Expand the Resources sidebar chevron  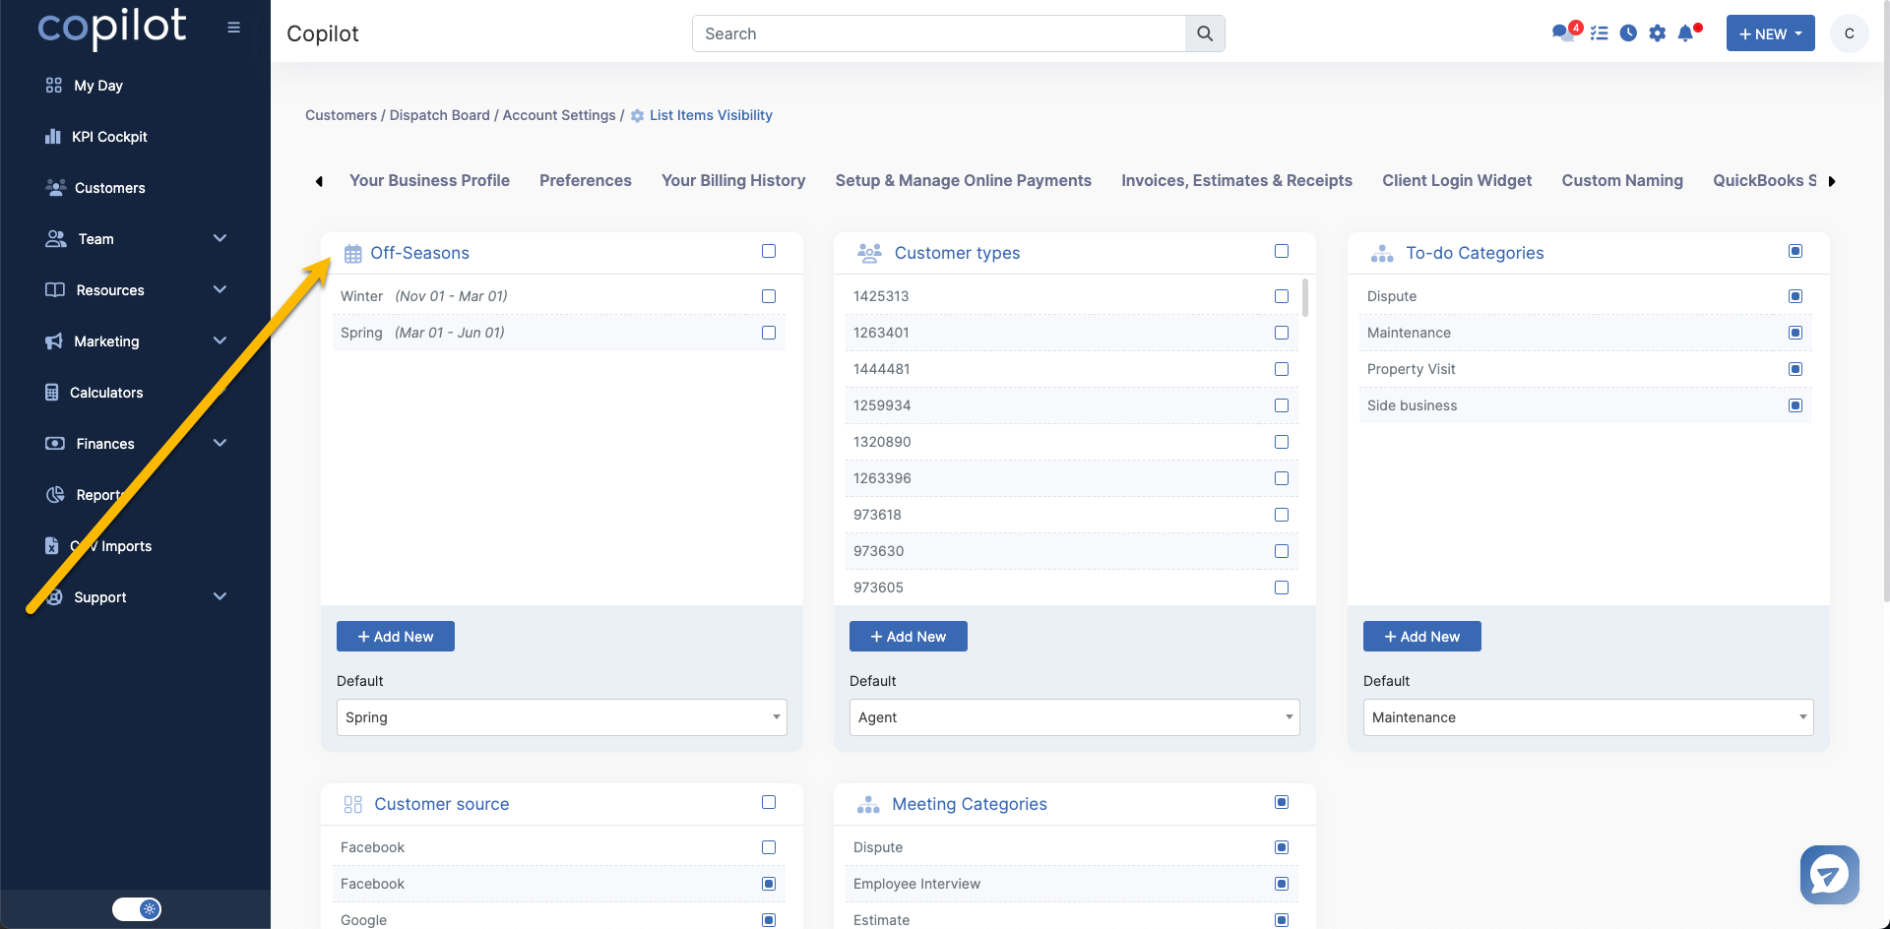point(220,289)
